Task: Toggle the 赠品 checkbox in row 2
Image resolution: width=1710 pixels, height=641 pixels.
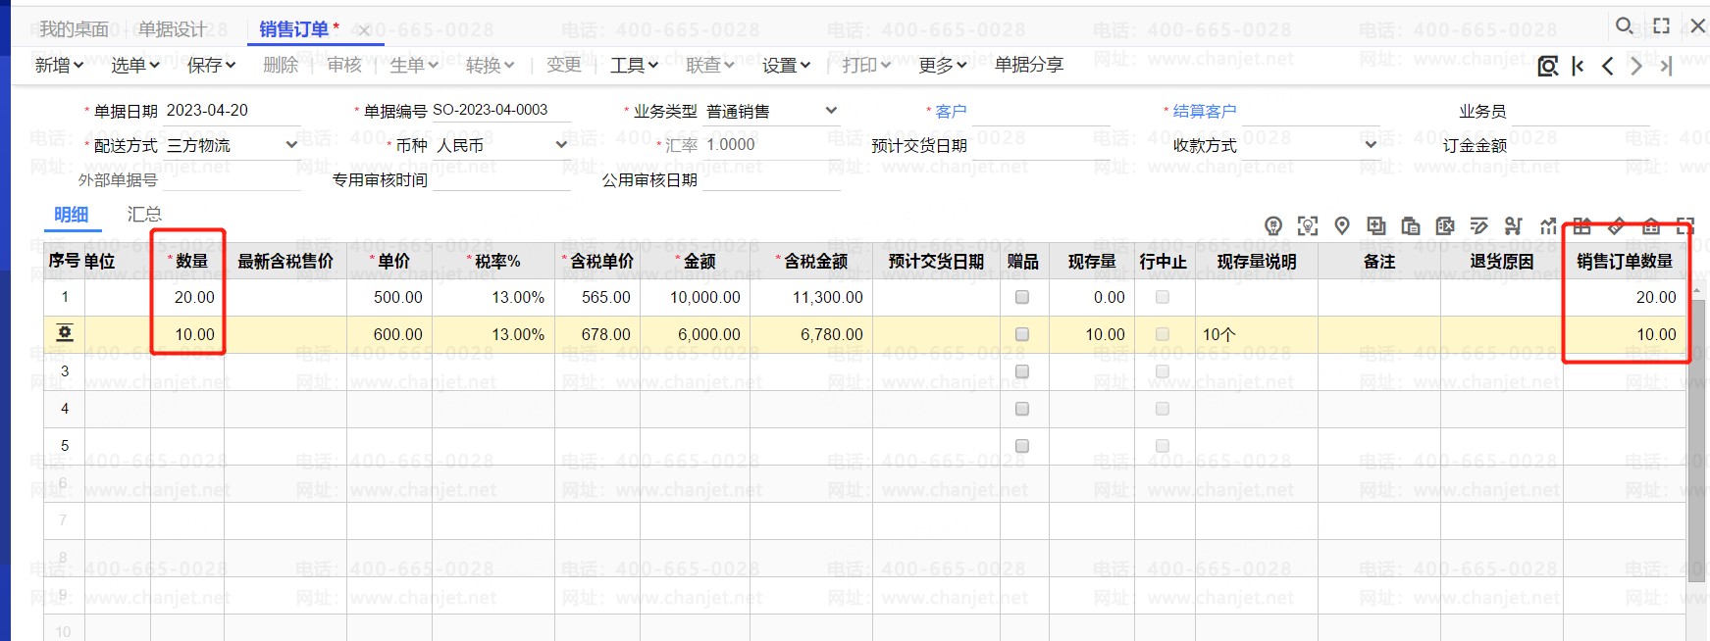Action: coord(1022,334)
